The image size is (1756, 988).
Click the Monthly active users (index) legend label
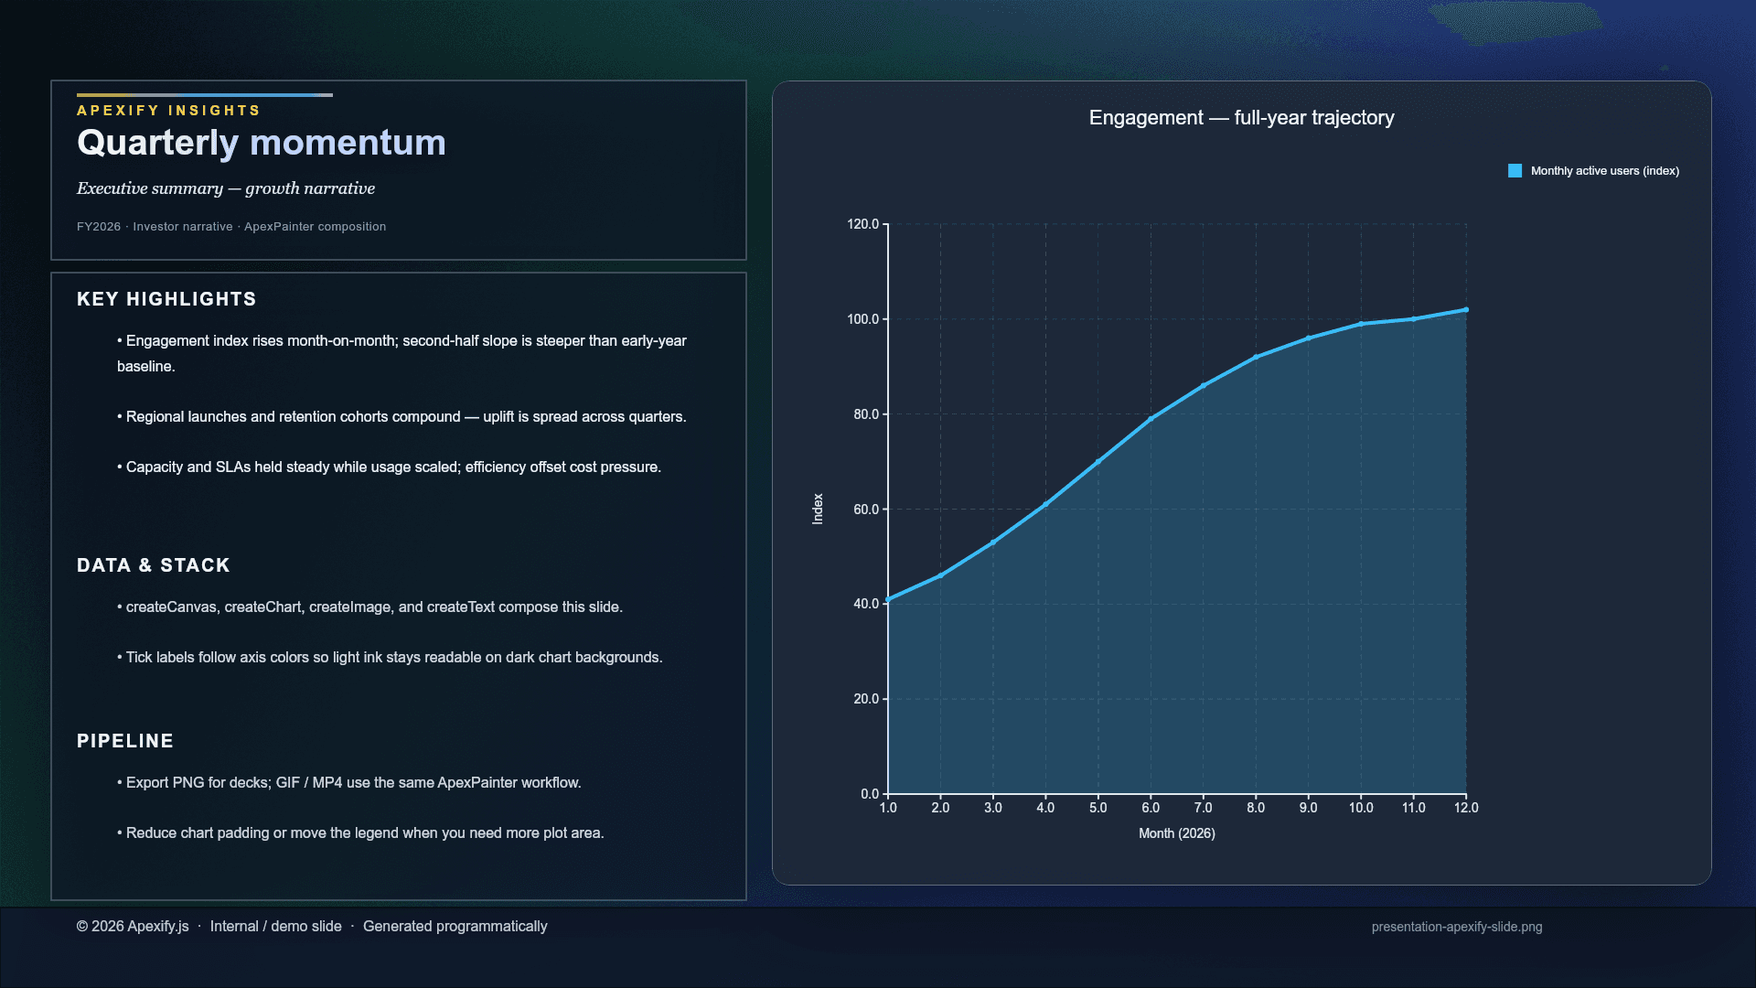(1605, 171)
